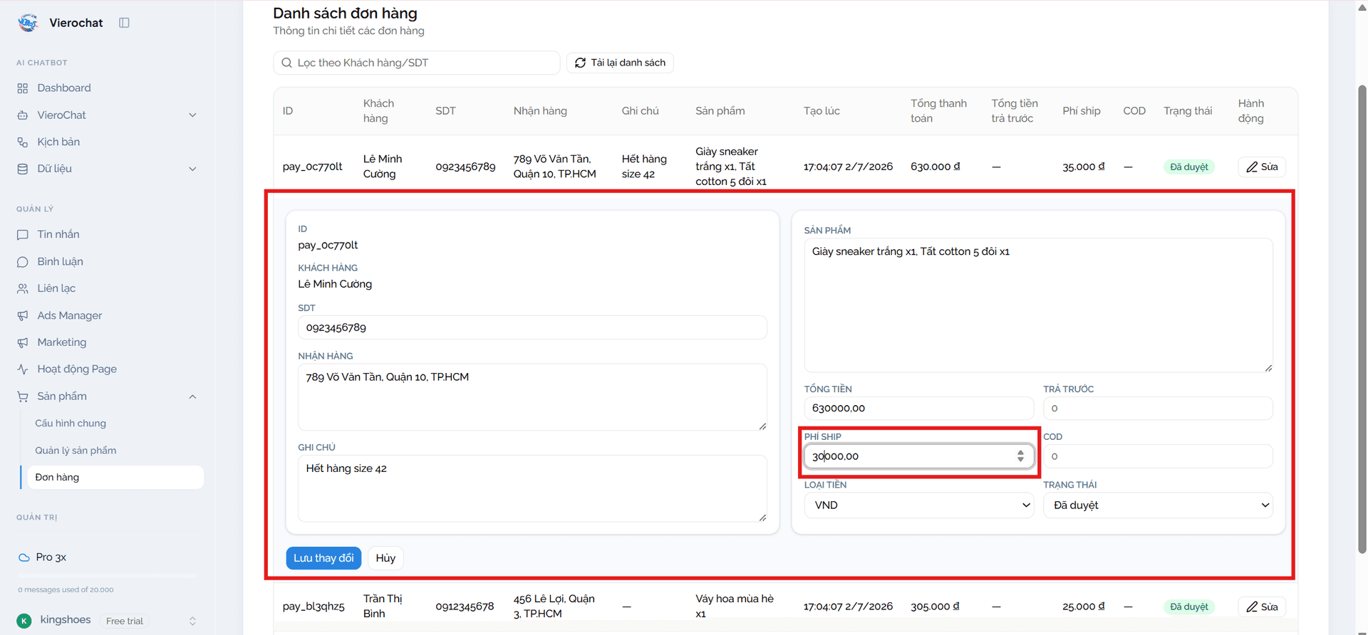
Task: Click the Hoạt động Page activity icon
Action: 23,369
